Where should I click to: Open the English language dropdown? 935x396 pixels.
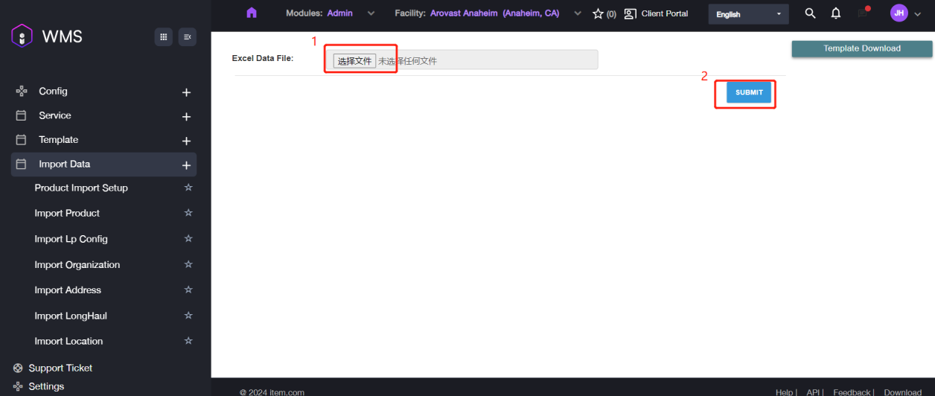pos(747,14)
